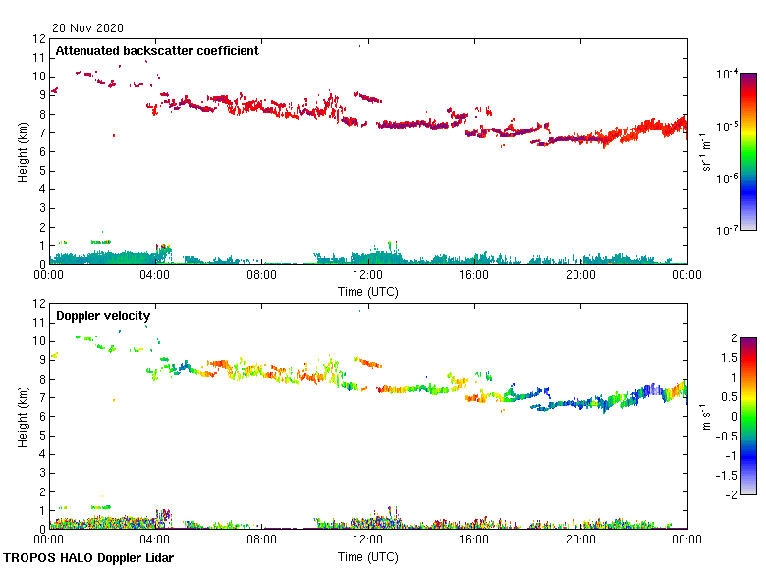Click the 10⁻⁷ label on backscatter colorbar

click(728, 231)
